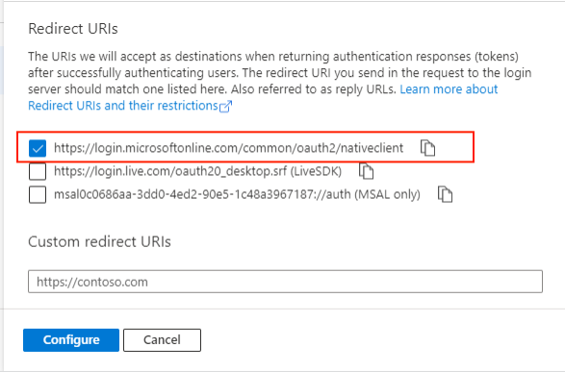This screenshot has height=372, width=565.
Task: Open the 'Learn more about' link
Action: (449, 89)
